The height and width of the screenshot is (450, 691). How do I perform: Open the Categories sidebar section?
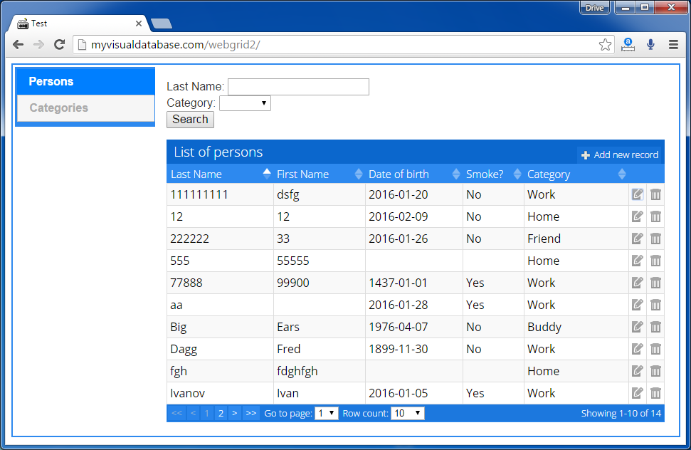(85, 108)
